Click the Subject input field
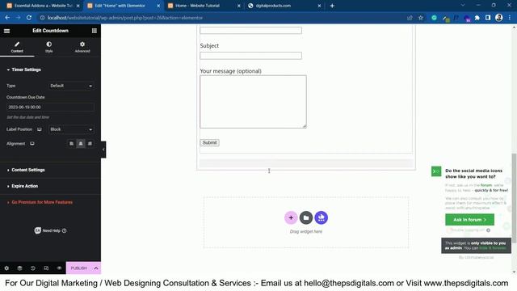 (250, 56)
